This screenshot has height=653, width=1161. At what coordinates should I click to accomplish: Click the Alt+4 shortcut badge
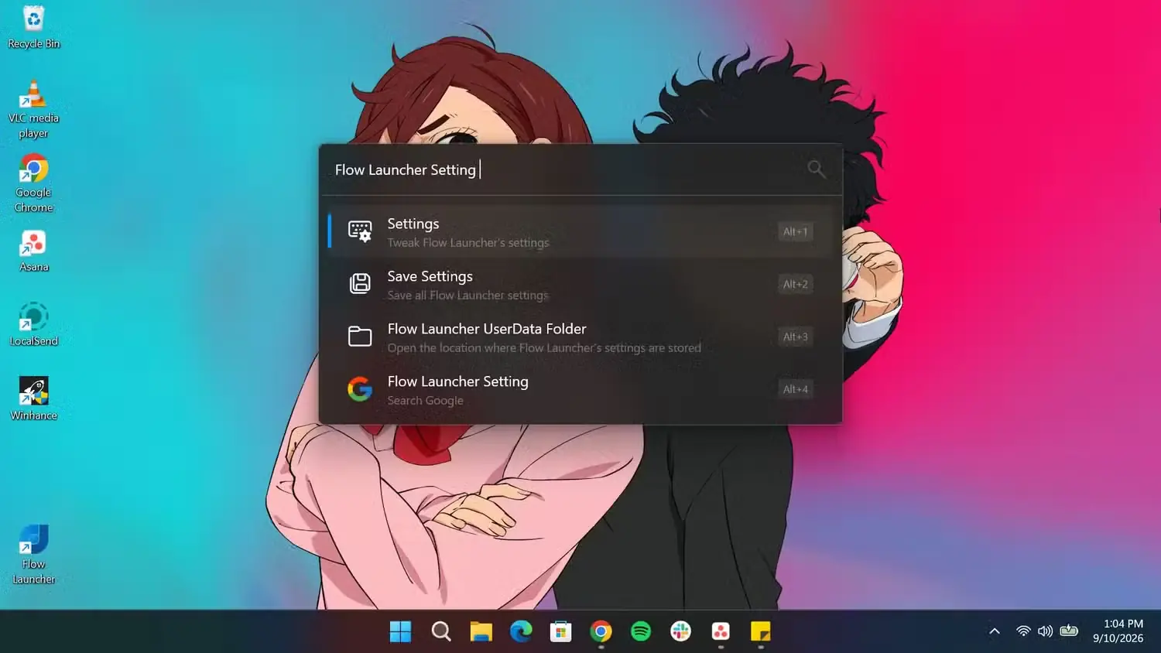tap(795, 389)
